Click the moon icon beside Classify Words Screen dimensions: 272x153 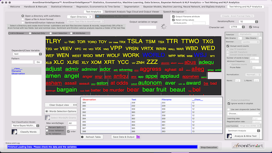[14, 132]
